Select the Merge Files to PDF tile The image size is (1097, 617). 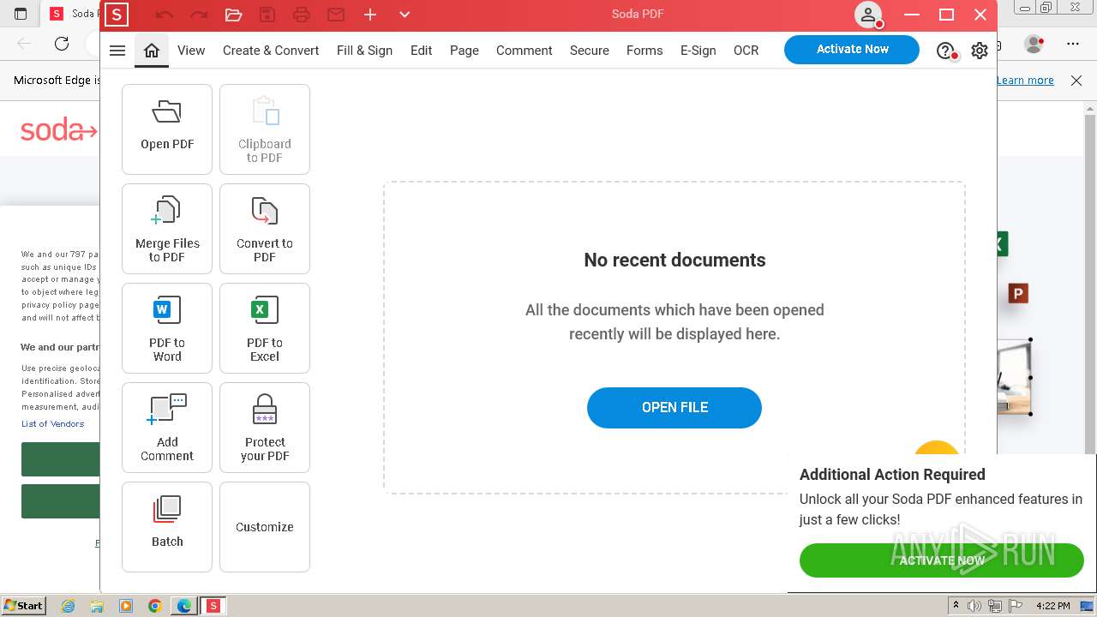[x=167, y=229]
